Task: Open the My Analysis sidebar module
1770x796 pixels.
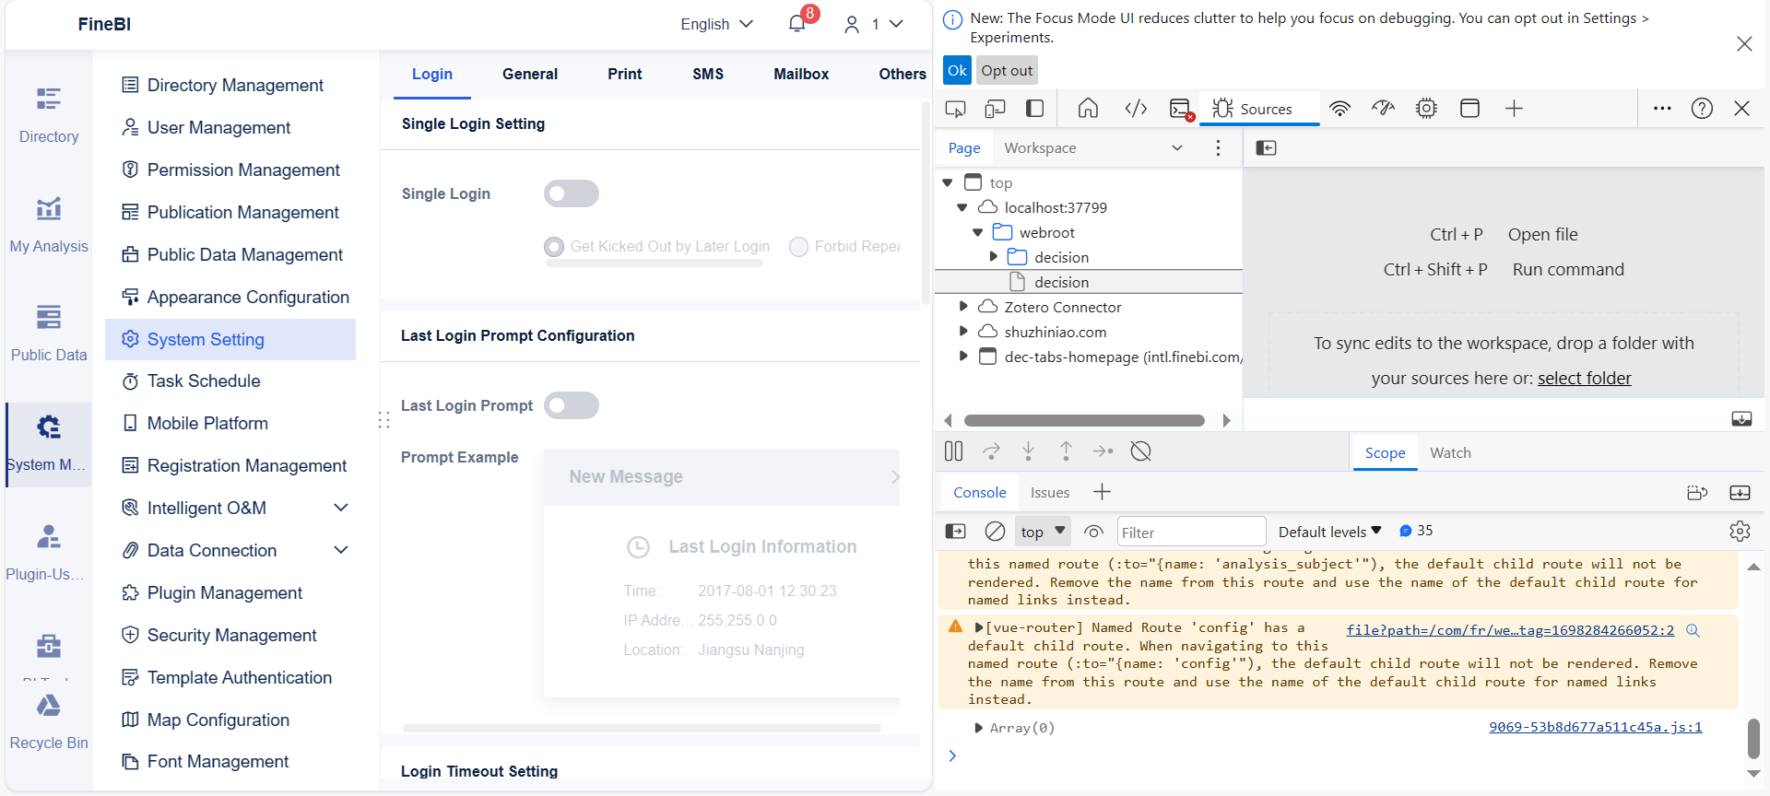Action: tap(49, 225)
